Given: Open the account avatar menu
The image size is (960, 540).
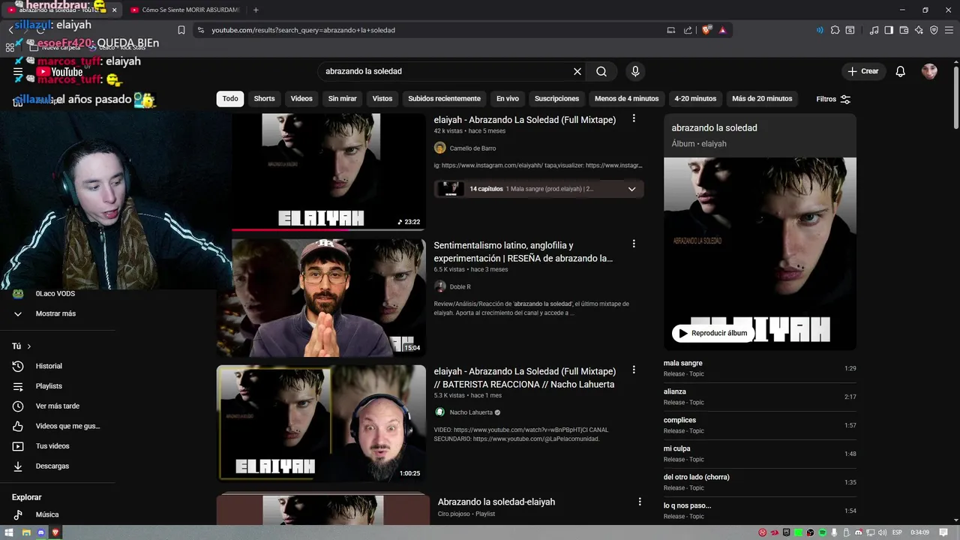Looking at the screenshot, I should (929, 71).
